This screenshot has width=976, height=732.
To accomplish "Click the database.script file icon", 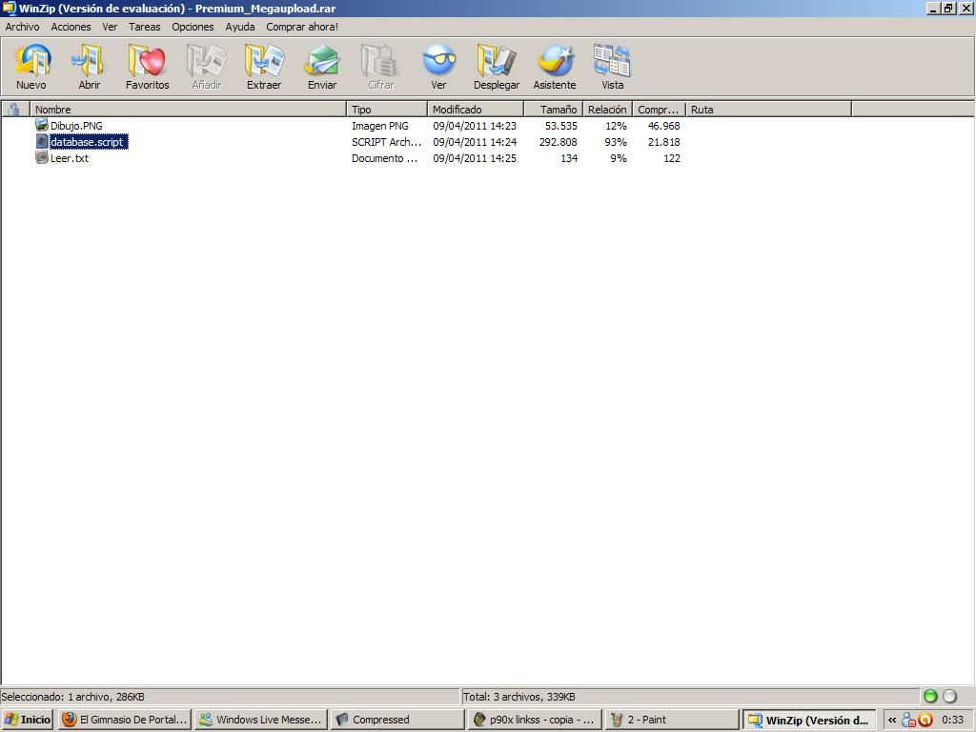I will click(x=42, y=141).
